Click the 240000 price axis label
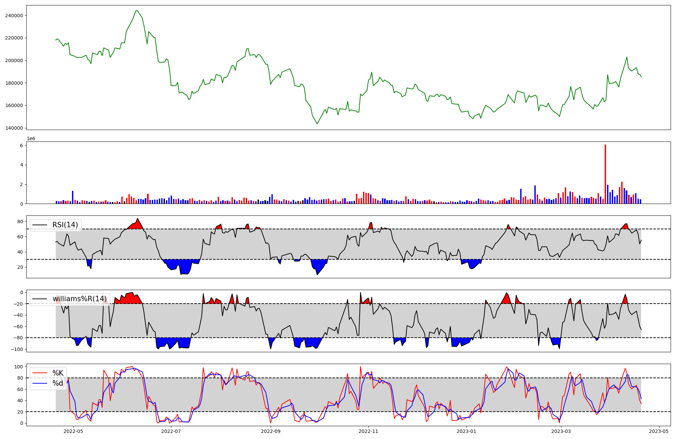 pos(14,16)
